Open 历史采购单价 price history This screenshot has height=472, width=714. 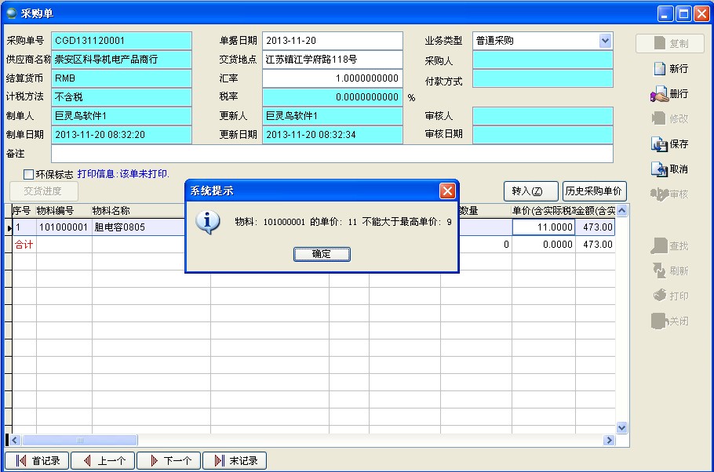[594, 191]
